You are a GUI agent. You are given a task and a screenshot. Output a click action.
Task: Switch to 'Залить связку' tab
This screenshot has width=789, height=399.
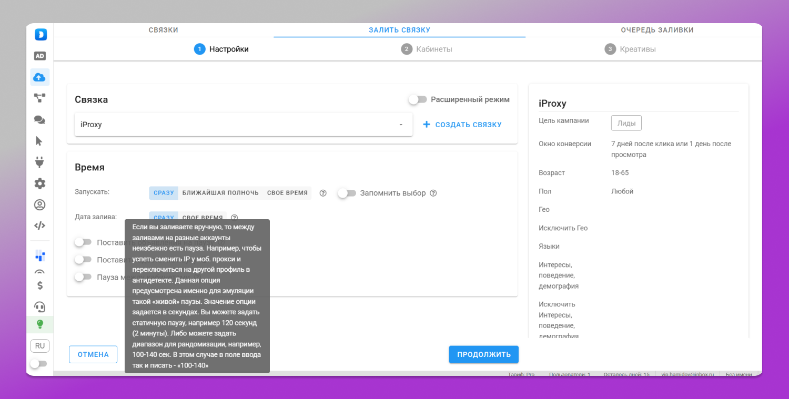(x=400, y=30)
